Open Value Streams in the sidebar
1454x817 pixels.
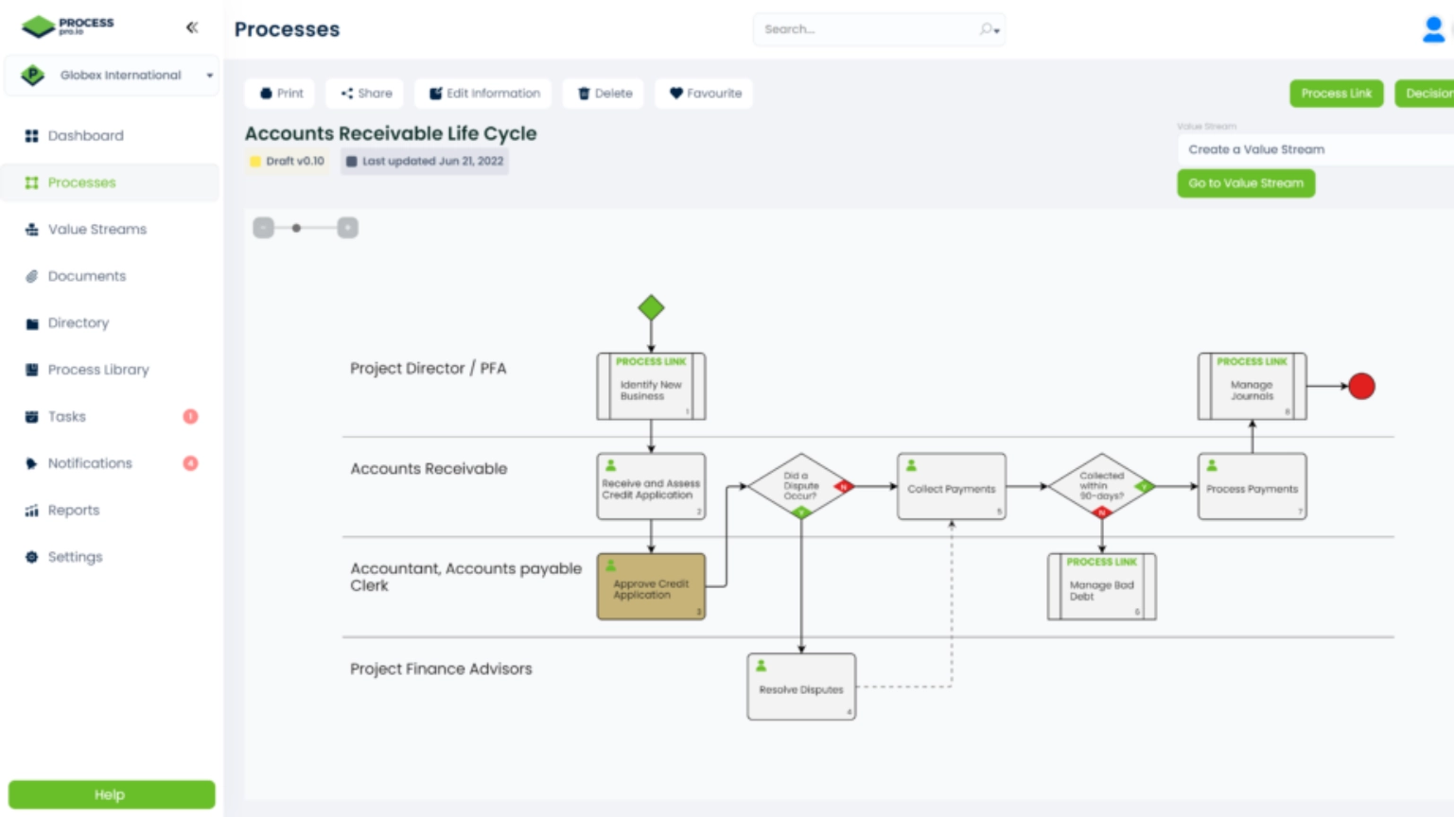tap(110, 230)
